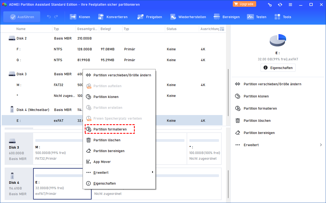Click E: partition block in disk map
Image resolution: width=326 pixels, height=203 pixels.
pos(62,184)
